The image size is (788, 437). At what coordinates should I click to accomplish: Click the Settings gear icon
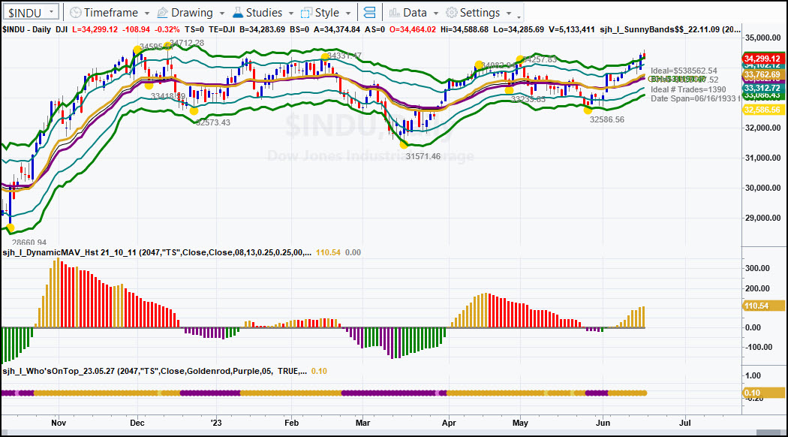click(x=452, y=13)
